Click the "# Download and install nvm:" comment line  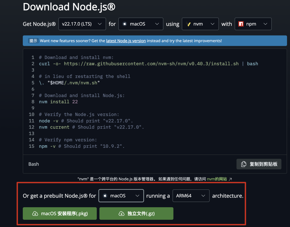pyautogui.click(x=76, y=58)
